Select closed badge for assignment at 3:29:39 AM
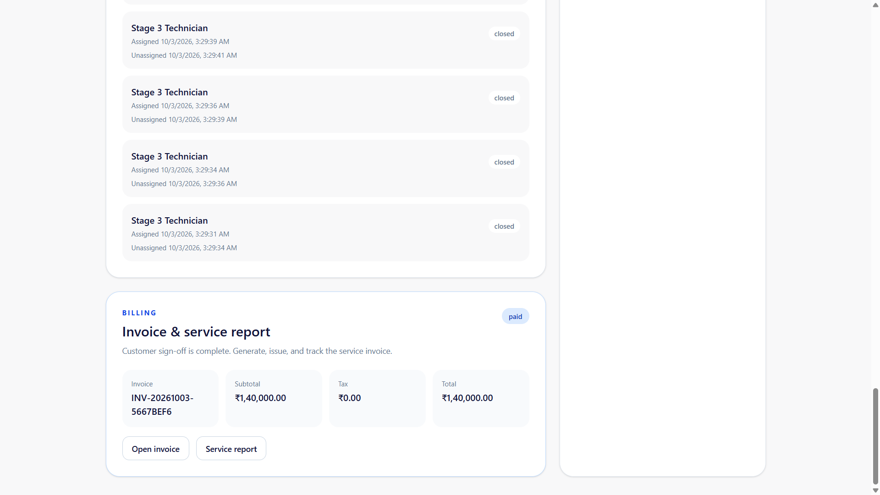This screenshot has width=880, height=495. click(504, 34)
